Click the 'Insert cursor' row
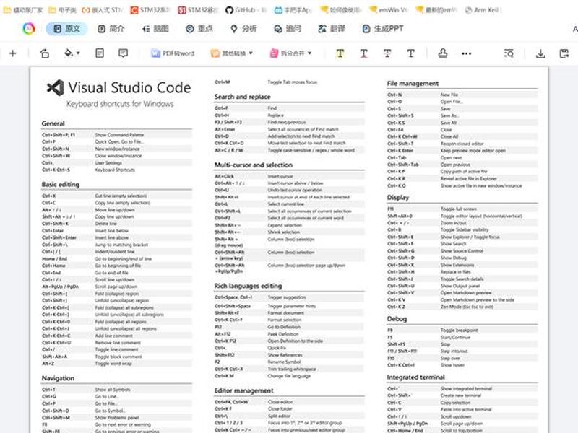 (x=290, y=176)
